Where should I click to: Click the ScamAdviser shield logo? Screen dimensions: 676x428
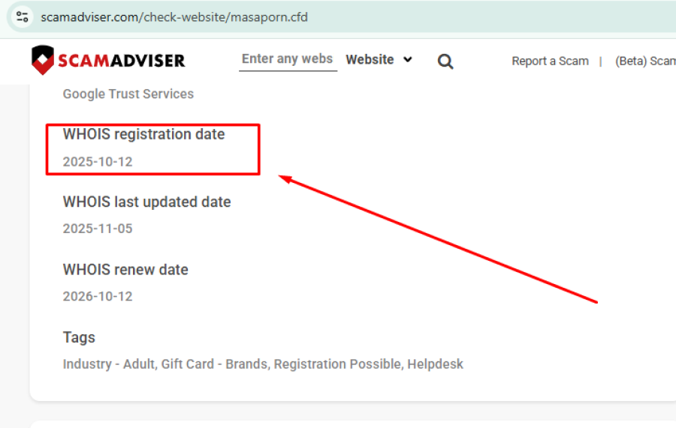point(43,60)
